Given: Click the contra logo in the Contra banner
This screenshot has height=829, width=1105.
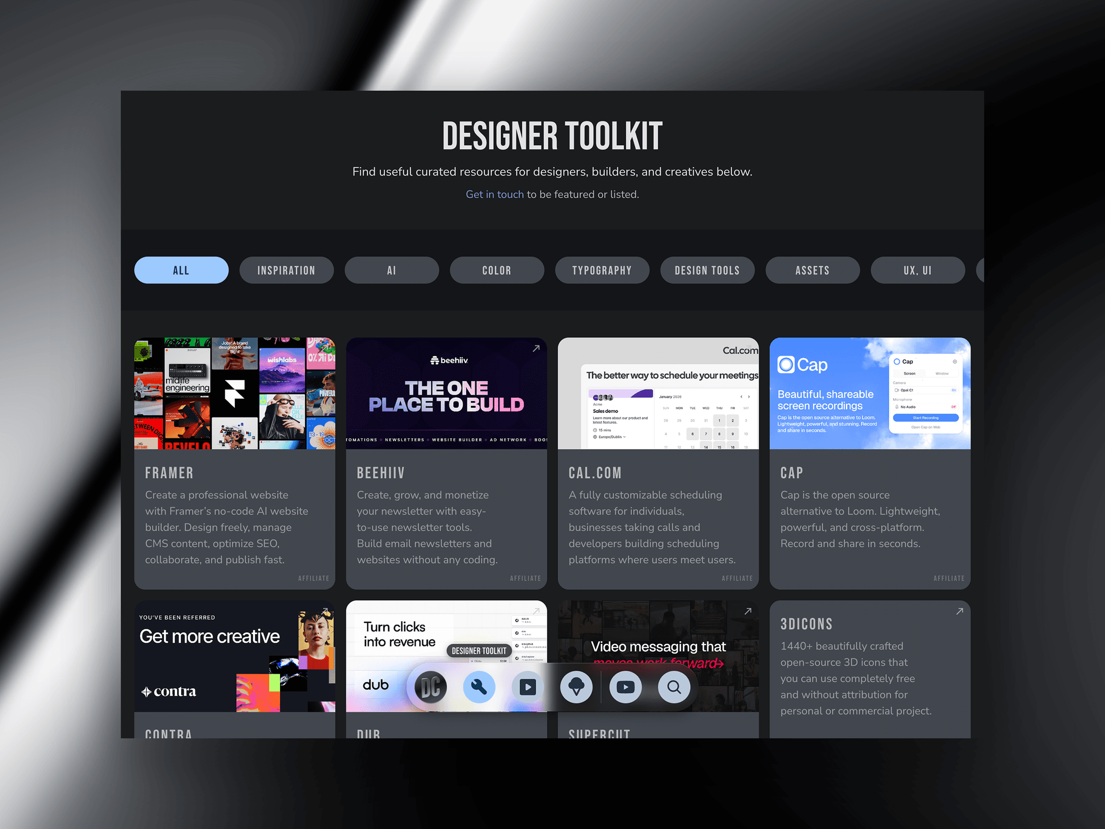Looking at the screenshot, I should pyautogui.click(x=168, y=691).
